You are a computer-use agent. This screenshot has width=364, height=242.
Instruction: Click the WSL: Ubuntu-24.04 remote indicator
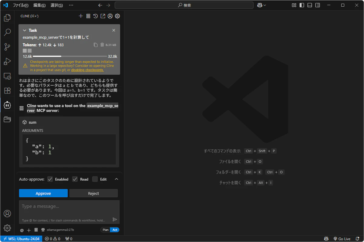pyautogui.click(x=21, y=239)
